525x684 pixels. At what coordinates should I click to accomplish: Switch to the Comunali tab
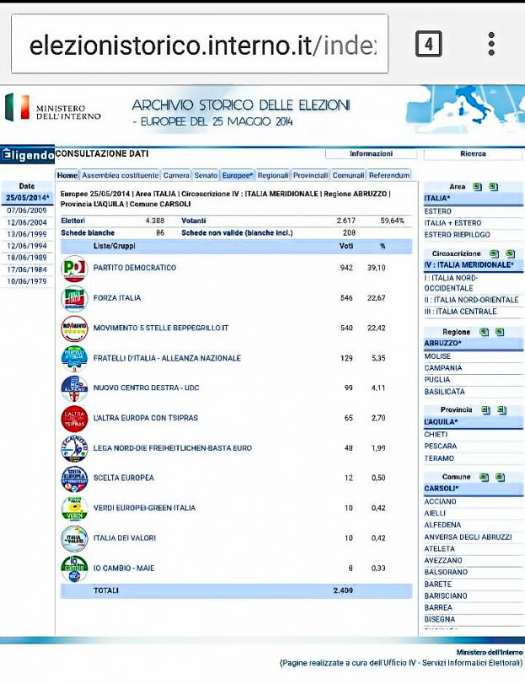(348, 175)
